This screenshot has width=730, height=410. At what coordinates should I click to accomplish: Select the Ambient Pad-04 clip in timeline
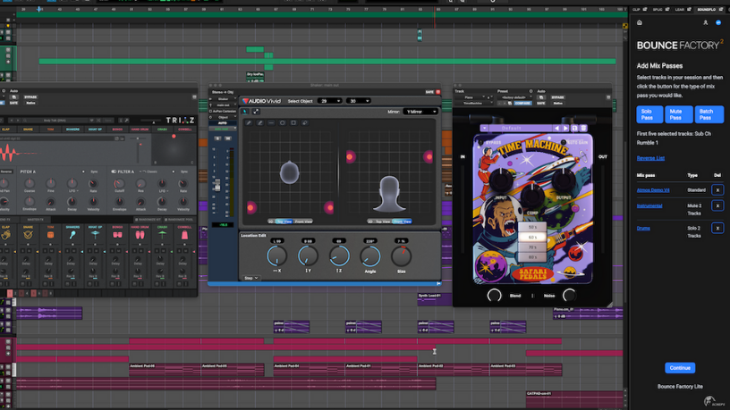309,370
